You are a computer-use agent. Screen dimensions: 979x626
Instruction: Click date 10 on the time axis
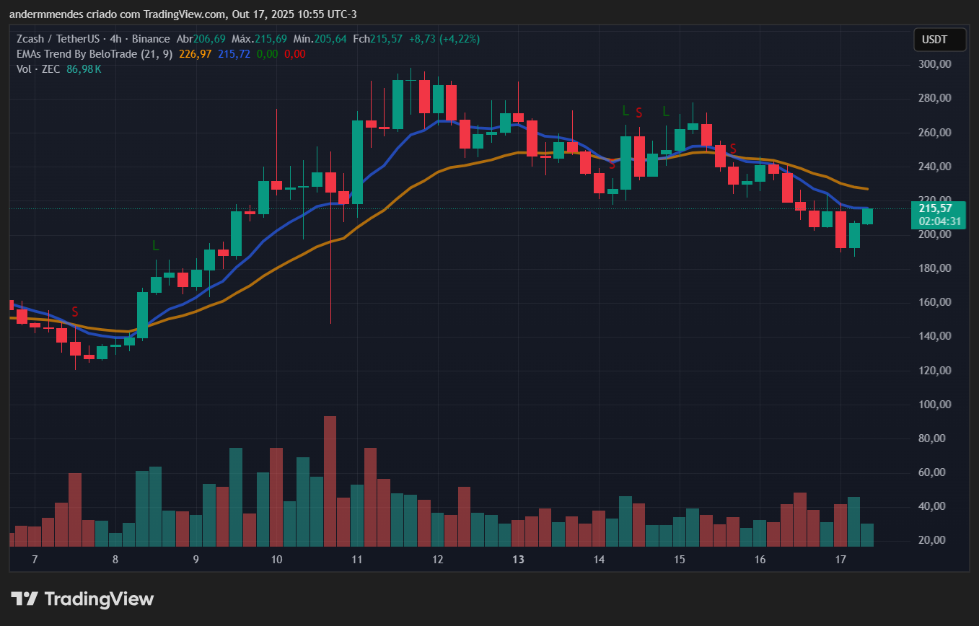(x=276, y=560)
